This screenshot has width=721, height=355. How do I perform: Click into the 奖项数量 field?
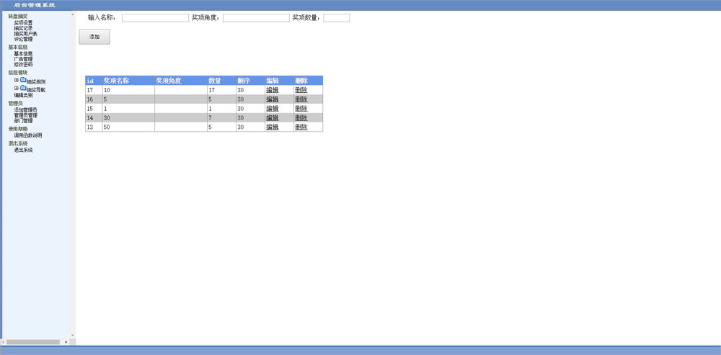pos(336,18)
